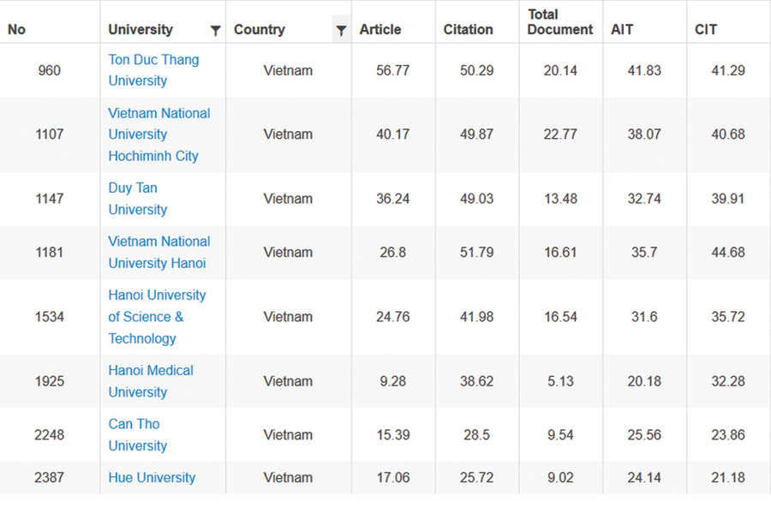Image resolution: width=771 pixels, height=514 pixels.
Task: Sort by the AIT column header
Action: point(622,29)
